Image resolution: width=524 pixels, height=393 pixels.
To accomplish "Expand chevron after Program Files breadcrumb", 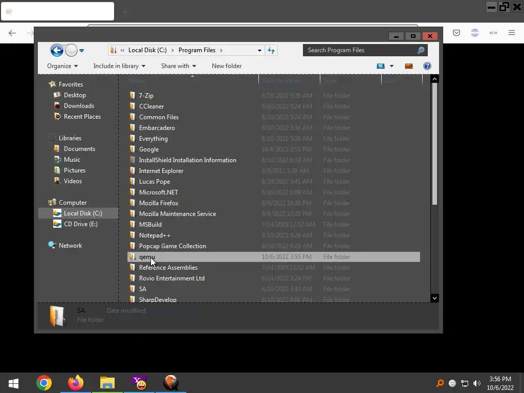I will 221,50.
